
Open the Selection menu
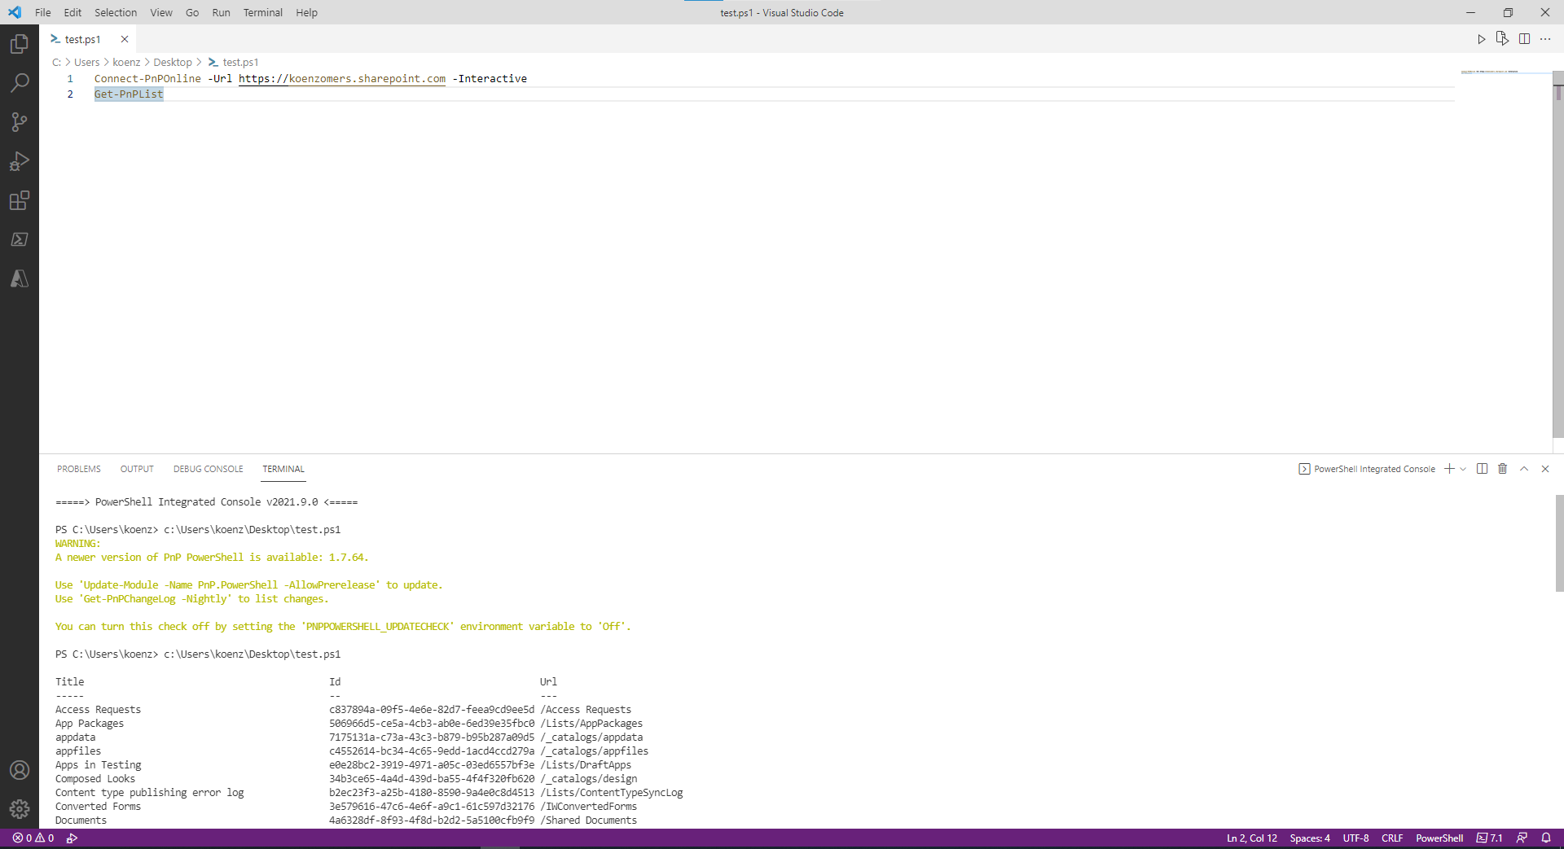pos(116,12)
